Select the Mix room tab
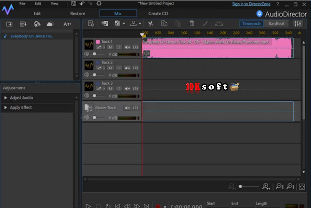Image resolution: width=311 pixels, height=208 pixels. click(118, 13)
